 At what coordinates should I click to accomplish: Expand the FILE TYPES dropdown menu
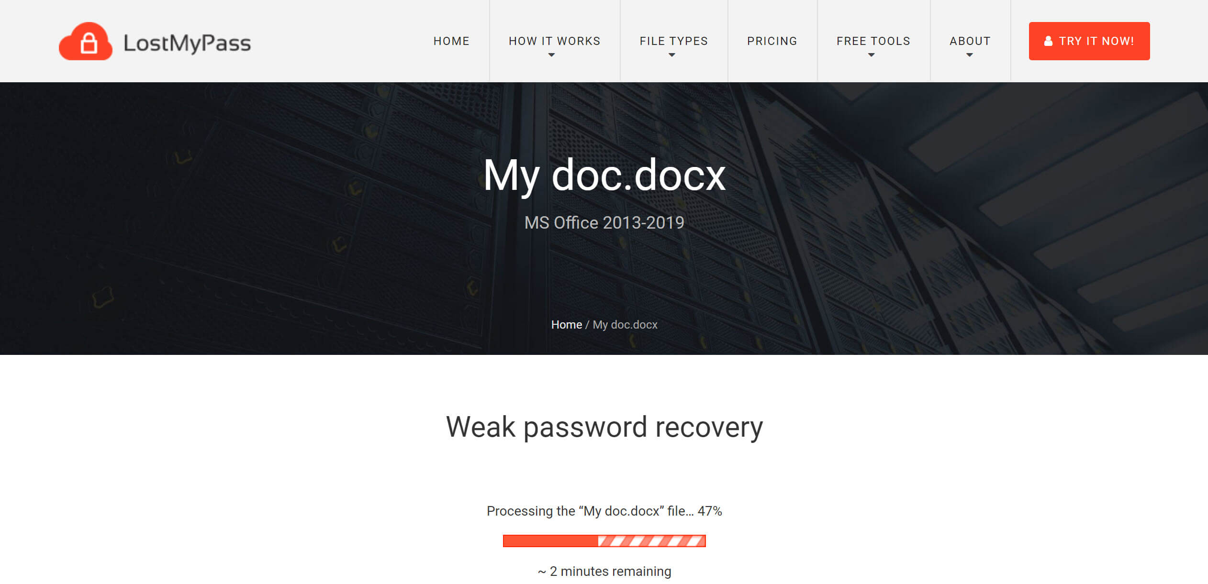pyautogui.click(x=674, y=41)
